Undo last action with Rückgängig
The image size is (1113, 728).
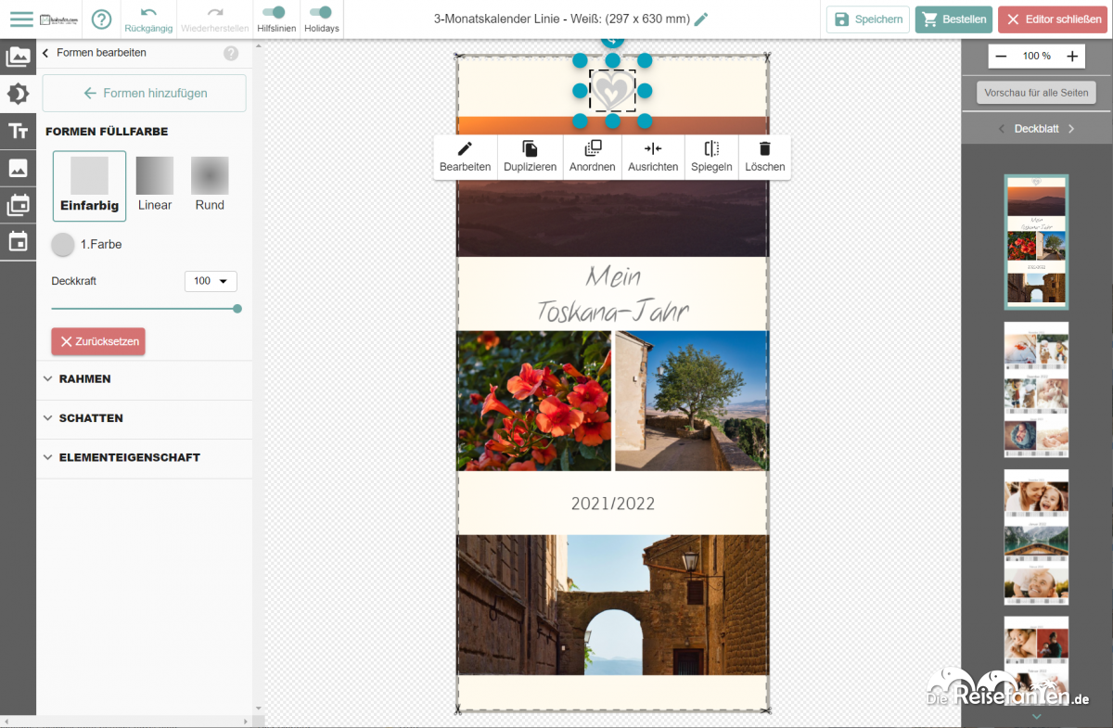tap(148, 19)
